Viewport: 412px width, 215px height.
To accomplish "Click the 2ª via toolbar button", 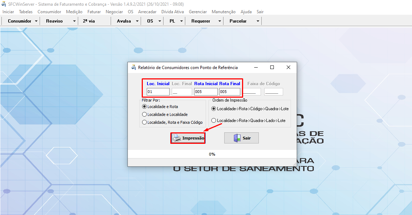I will click(x=89, y=21).
